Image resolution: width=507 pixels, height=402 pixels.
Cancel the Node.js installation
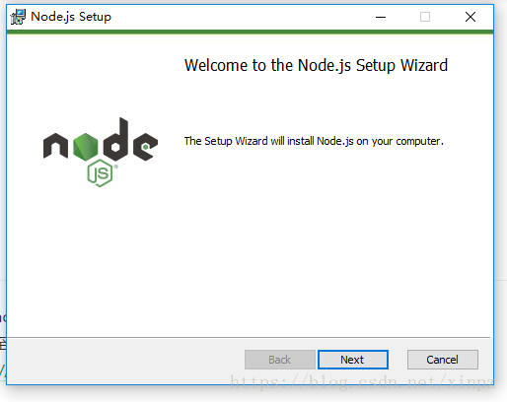click(x=443, y=360)
